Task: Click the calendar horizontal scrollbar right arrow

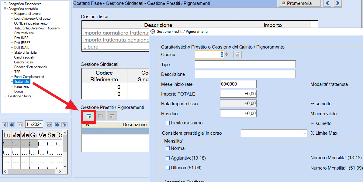Action: [x=60, y=172]
